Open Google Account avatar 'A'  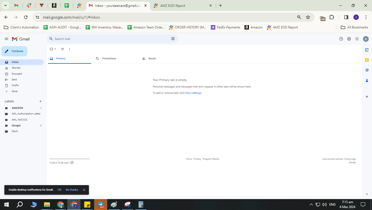click(366, 39)
